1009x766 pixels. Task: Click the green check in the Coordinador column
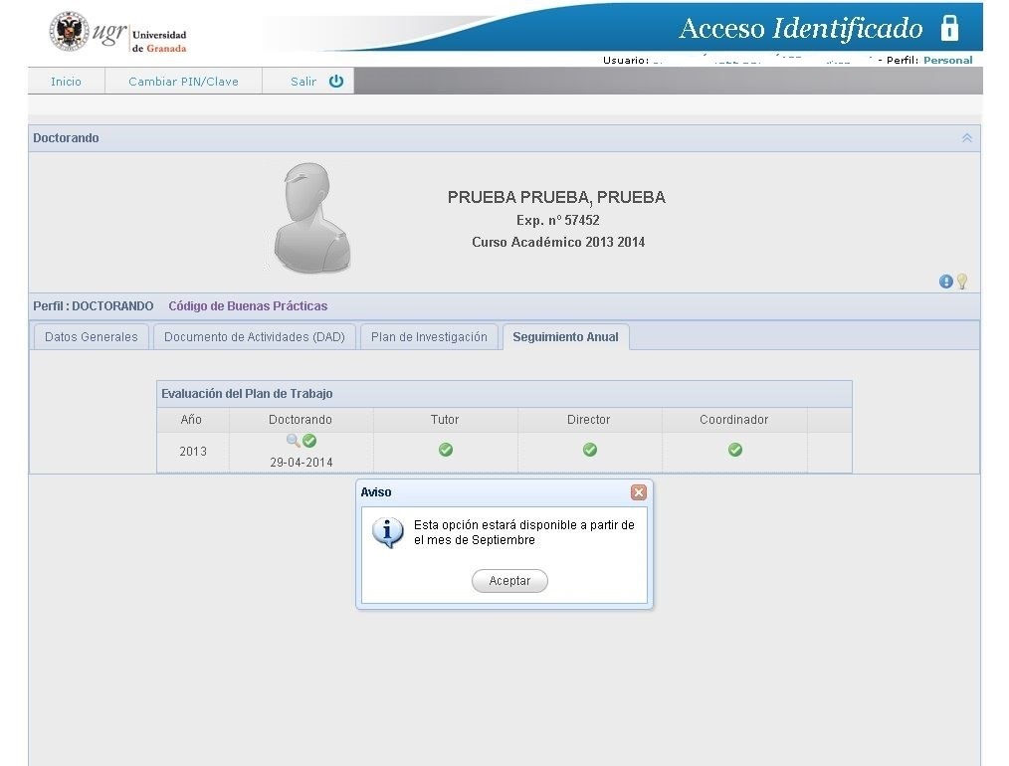[x=735, y=450]
